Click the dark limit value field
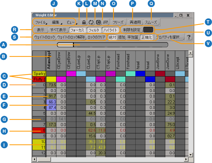 pyautogui.click(x=148, y=30)
